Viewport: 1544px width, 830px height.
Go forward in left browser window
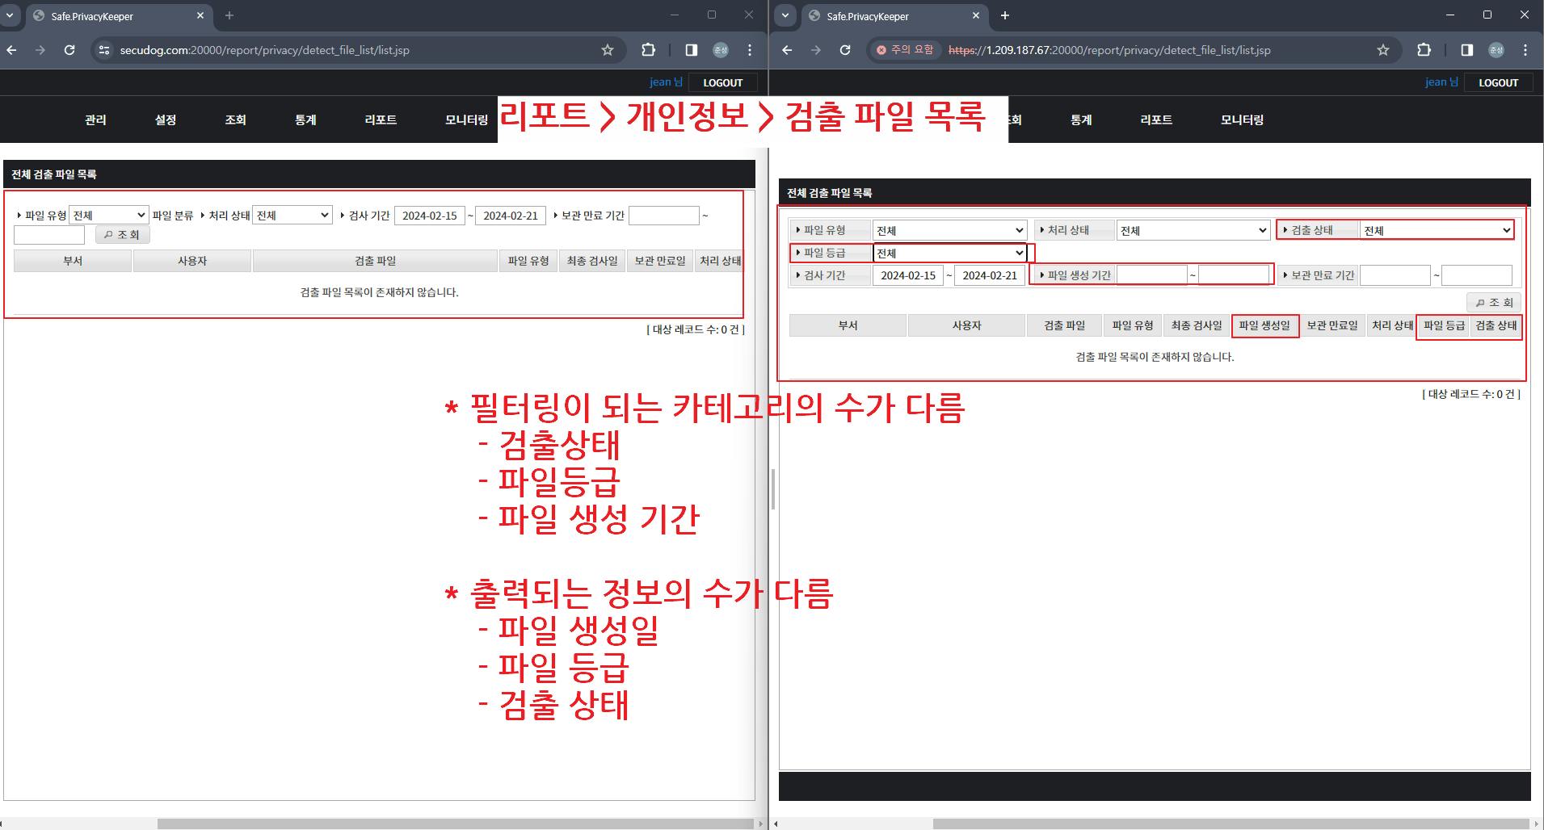[40, 50]
